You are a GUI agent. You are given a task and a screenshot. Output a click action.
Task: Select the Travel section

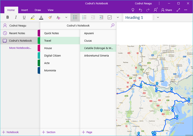(x=60, y=41)
